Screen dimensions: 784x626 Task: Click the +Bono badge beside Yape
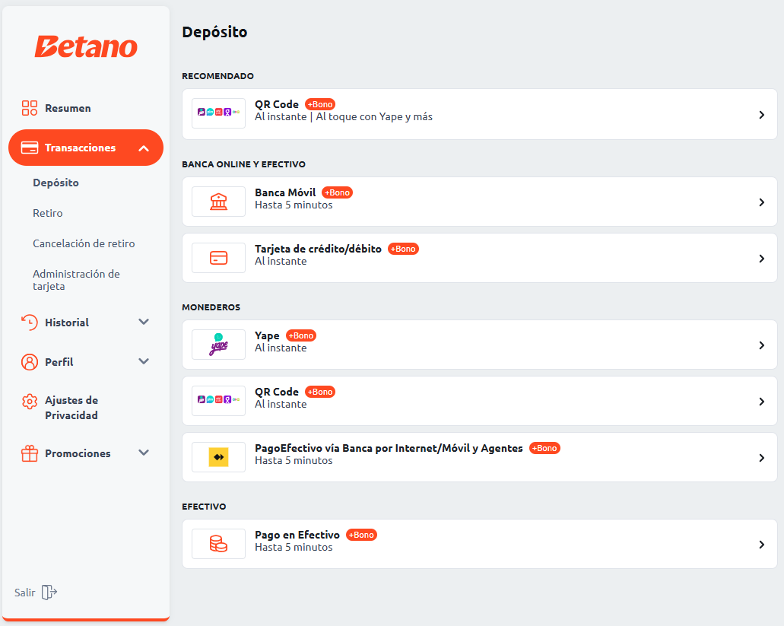click(301, 335)
